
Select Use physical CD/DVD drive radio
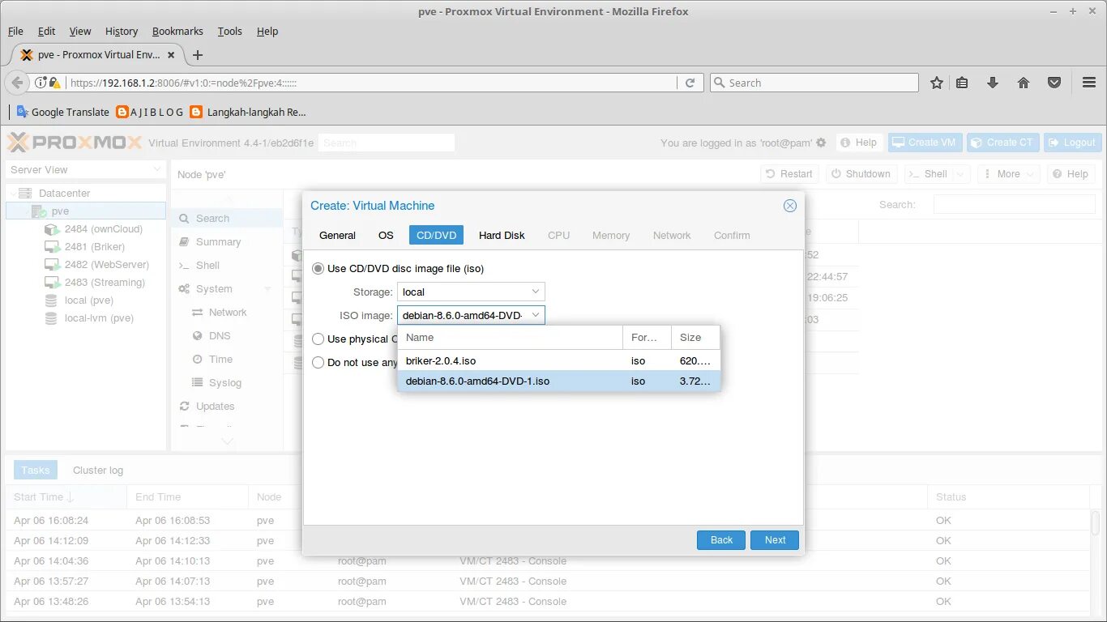pos(318,339)
